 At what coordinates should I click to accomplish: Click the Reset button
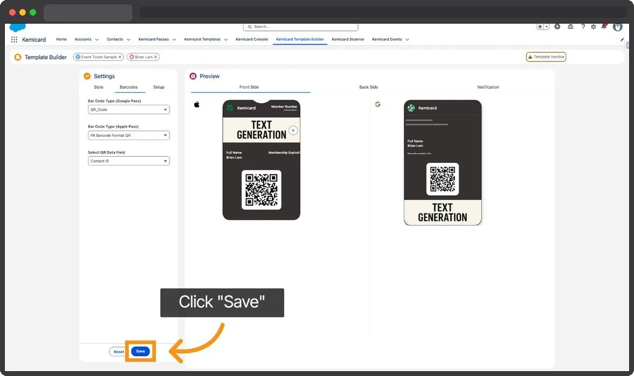click(x=117, y=352)
